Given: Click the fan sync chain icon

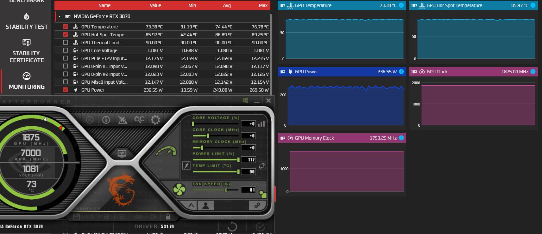Looking at the screenshot, I should (257, 206).
